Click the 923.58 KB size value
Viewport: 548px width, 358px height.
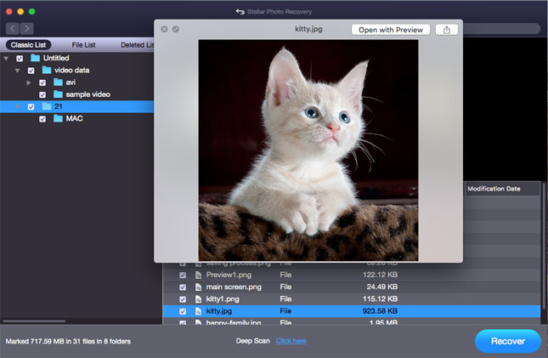point(380,311)
